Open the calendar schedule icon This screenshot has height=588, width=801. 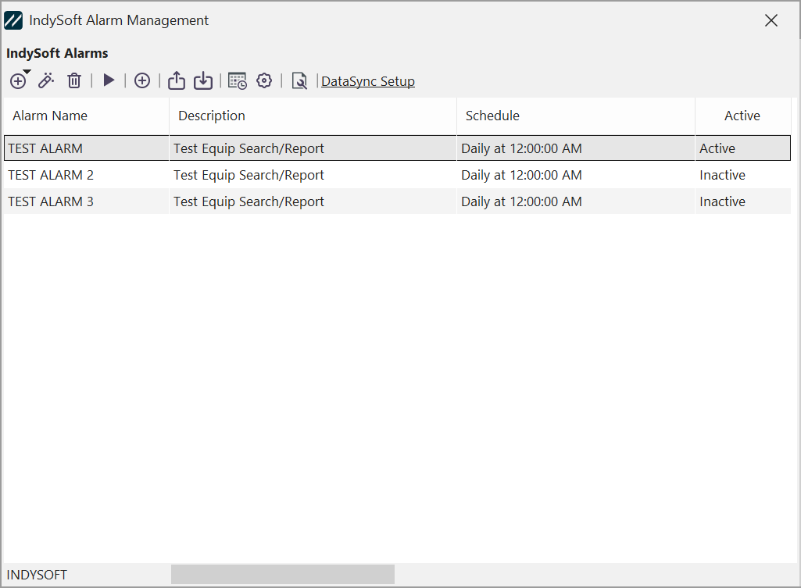(238, 80)
